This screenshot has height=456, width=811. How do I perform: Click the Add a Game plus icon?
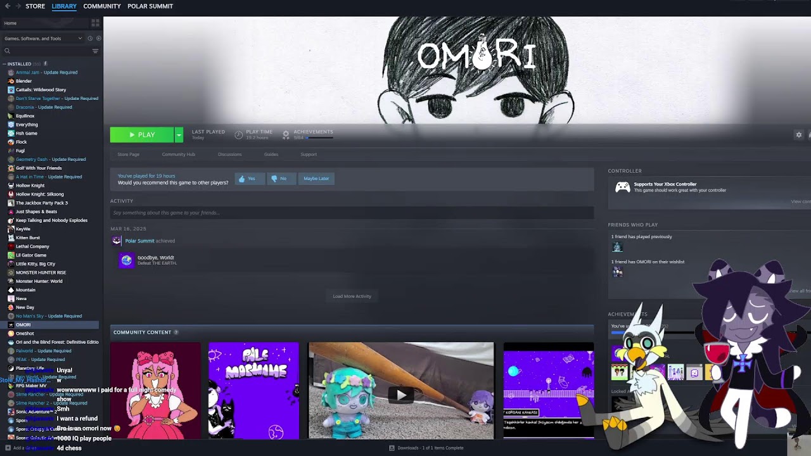pyautogui.click(x=8, y=448)
